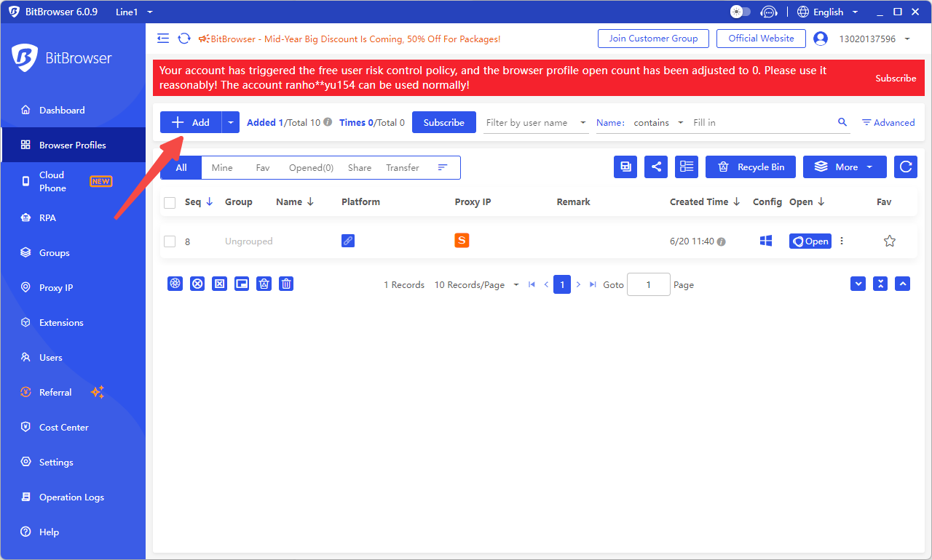Open profile 8 with Open button
Viewport: 932px width, 560px height.
pyautogui.click(x=810, y=241)
